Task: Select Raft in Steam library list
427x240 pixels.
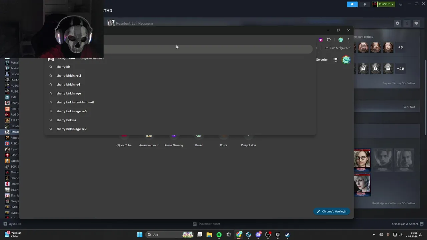Action: 11,97
